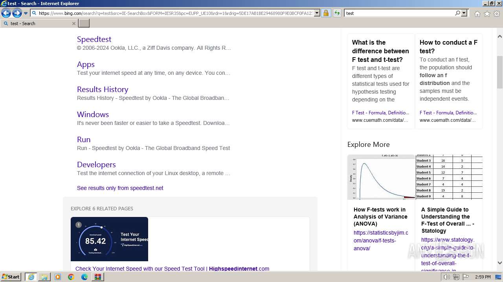The image size is (503, 282).
Task: Click the IE search box containing 'test'
Action: (399, 13)
